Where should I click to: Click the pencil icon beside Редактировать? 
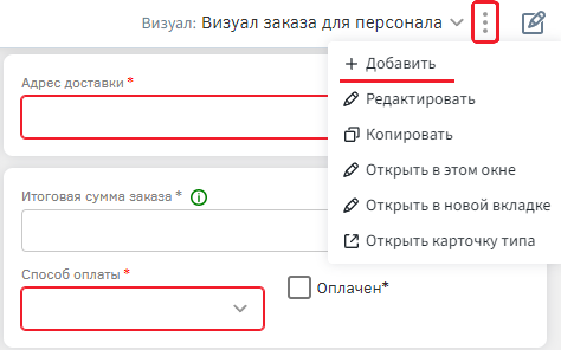(x=351, y=99)
